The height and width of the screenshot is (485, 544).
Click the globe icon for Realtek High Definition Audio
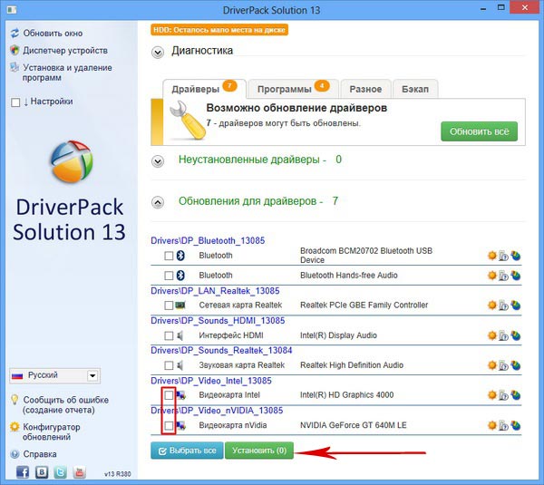(x=516, y=364)
